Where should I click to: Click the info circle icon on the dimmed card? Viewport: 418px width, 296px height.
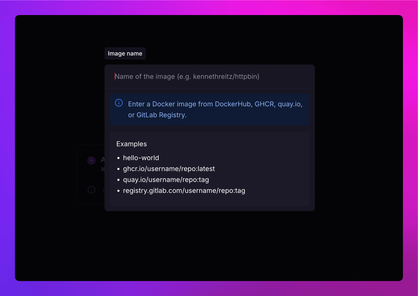coord(91,190)
